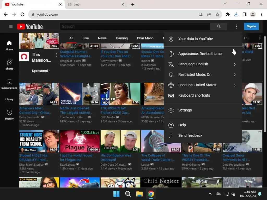Select the Dhar Mann category chip

pyautogui.click(x=145, y=38)
